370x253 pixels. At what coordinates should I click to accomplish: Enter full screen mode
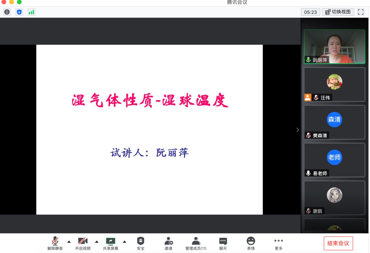pos(361,12)
